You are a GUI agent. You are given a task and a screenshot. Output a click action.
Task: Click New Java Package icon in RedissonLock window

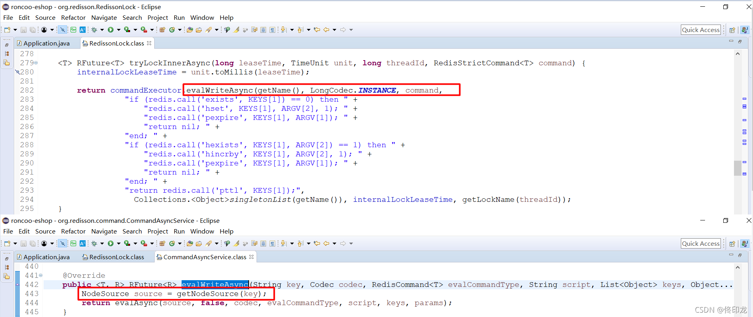tap(162, 30)
